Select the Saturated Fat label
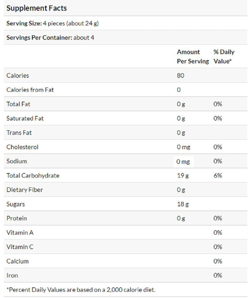Viewport: 250px width, 299px height. (25, 118)
